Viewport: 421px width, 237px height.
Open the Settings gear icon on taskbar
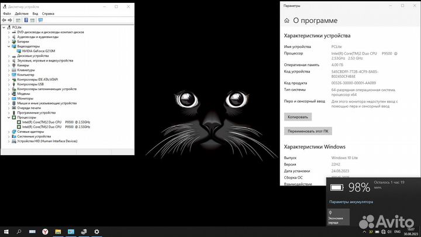pos(97,232)
